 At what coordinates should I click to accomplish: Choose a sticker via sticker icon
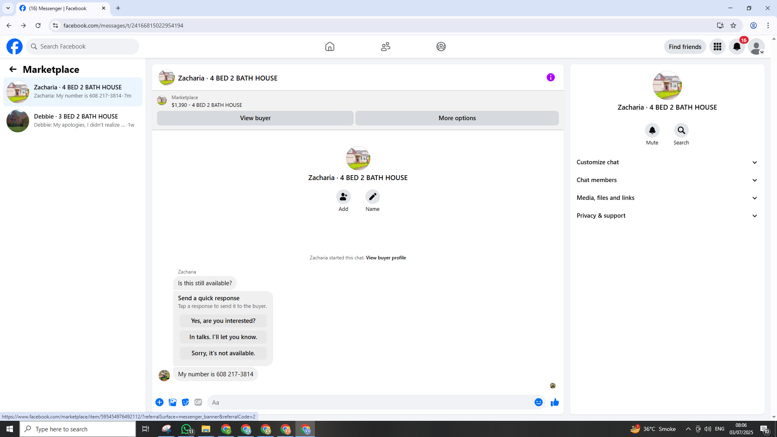click(x=185, y=402)
